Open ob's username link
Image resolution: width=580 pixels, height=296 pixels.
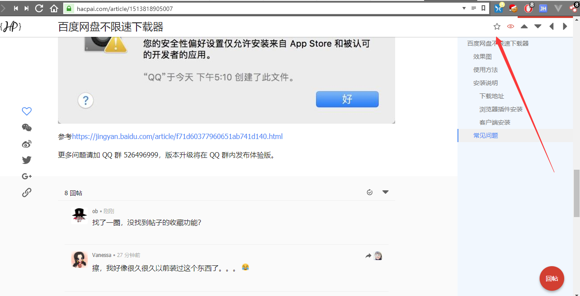pyautogui.click(x=95, y=211)
